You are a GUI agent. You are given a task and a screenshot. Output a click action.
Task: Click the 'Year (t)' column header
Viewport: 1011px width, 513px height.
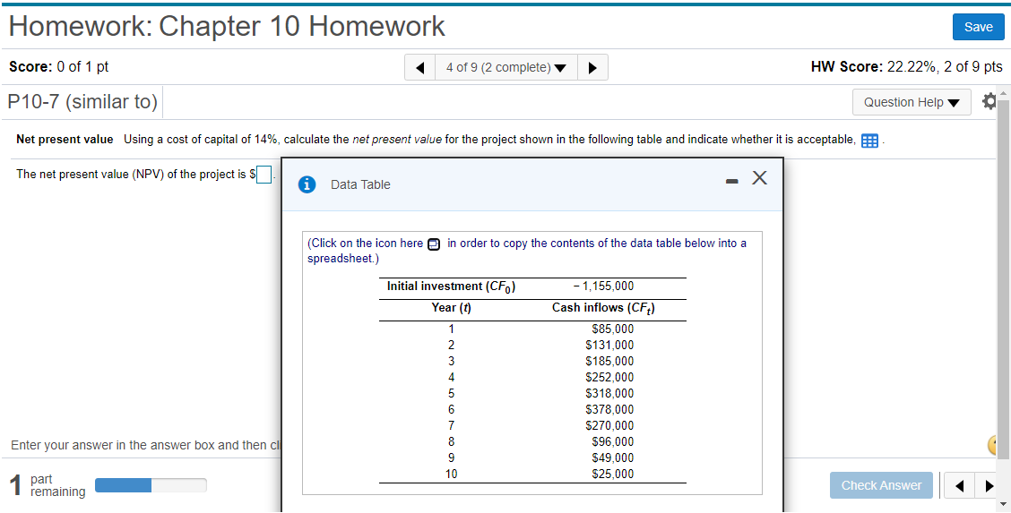tap(452, 308)
